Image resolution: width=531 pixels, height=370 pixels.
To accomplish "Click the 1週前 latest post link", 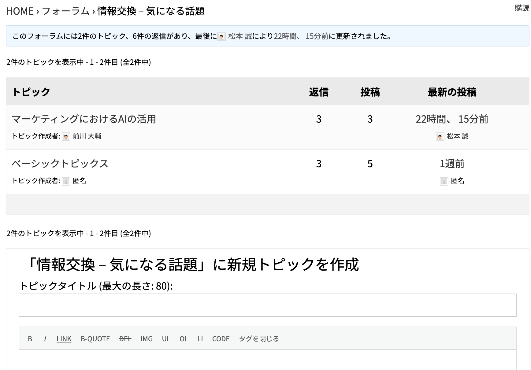I will [452, 164].
